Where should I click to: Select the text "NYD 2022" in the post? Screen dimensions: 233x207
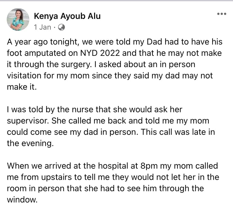tap(100, 53)
